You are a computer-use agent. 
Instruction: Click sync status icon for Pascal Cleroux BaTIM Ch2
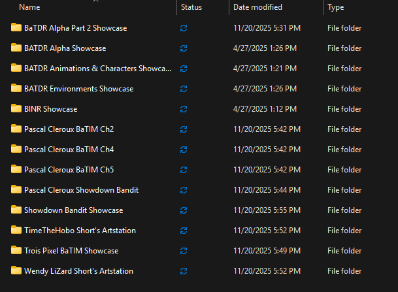(184, 129)
